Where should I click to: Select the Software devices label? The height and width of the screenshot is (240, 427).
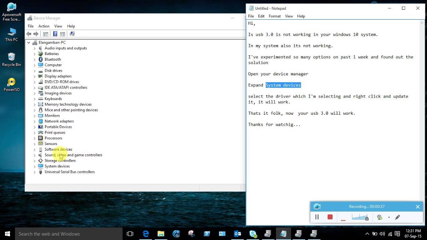pos(58,149)
